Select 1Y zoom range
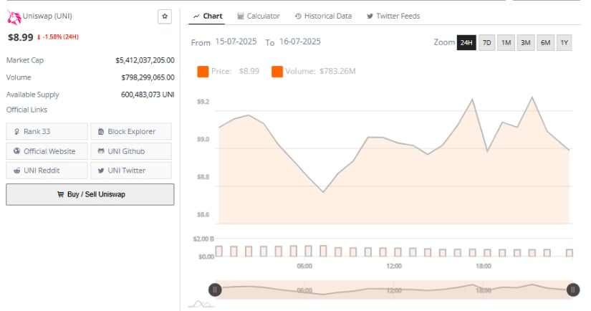 (564, 42)
